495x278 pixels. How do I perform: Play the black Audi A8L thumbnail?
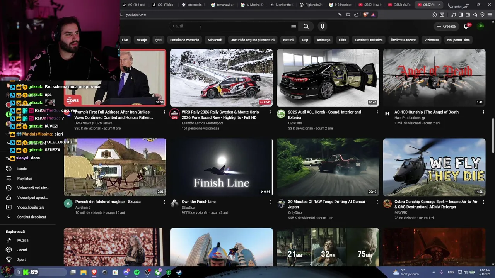coord(328,78)
